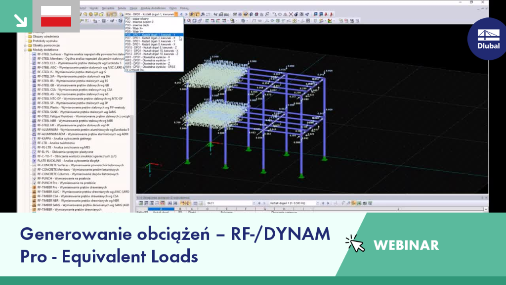The height and width of the screenshot is (285, 506).
Task: Open the load case dropdown arrow
Action: 176,14
